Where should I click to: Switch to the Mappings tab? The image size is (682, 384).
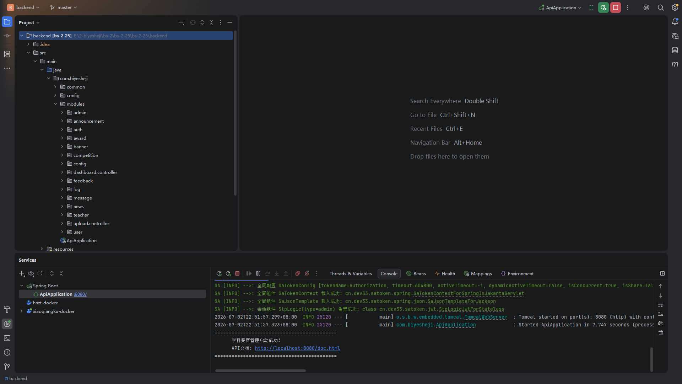coord(478,273)
